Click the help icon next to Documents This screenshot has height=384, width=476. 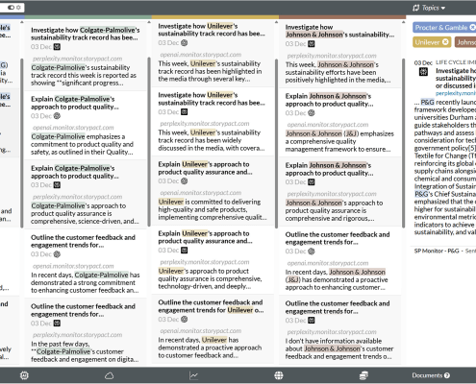pos(447,375)
